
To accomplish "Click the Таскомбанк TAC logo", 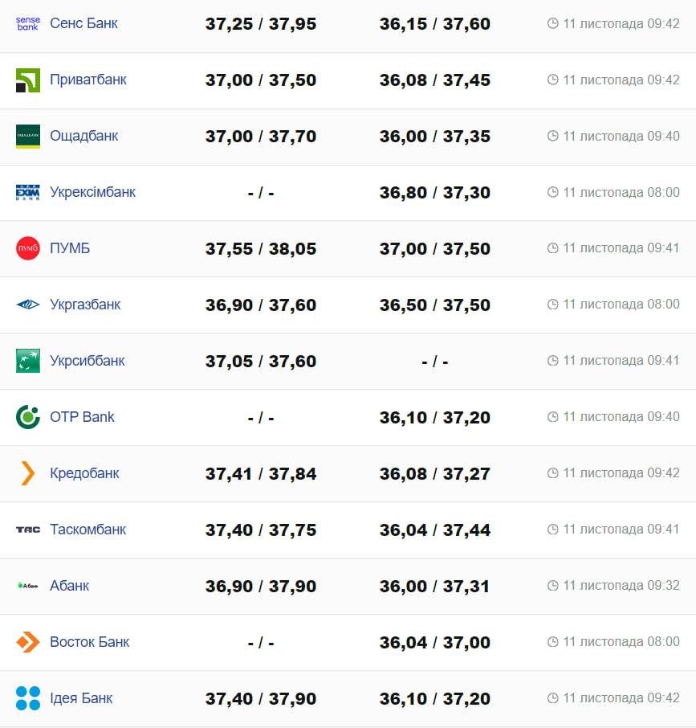I will pos(28,530).
